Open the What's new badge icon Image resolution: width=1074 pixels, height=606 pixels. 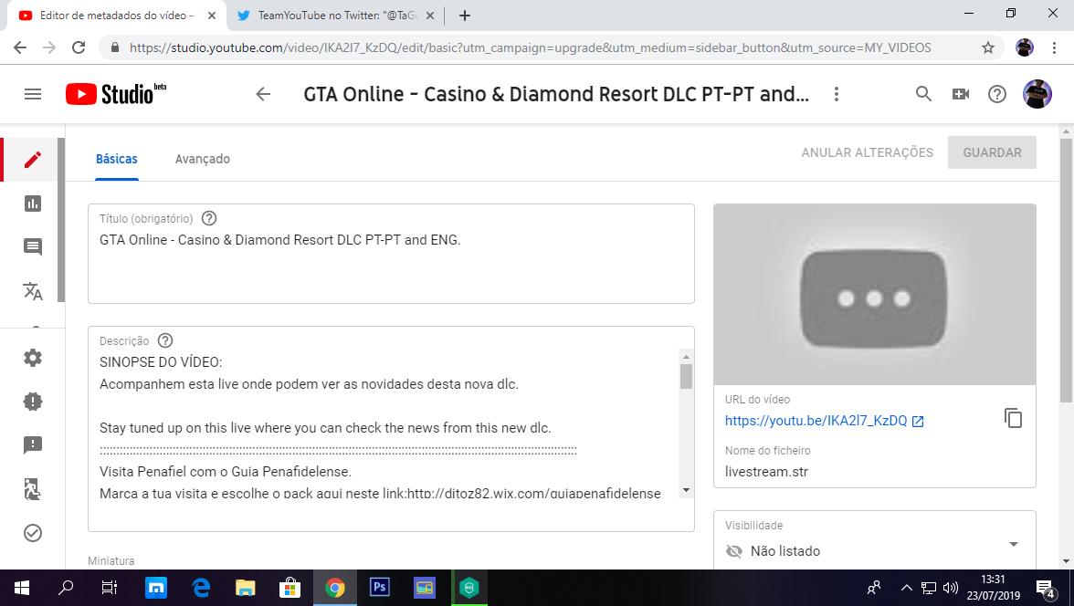click(33, 402)
